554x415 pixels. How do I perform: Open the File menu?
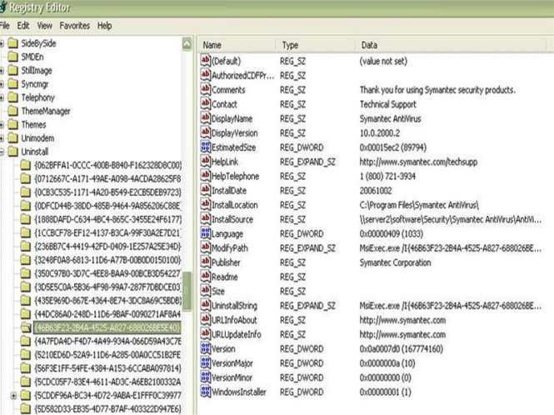click(x=5, y=26)
